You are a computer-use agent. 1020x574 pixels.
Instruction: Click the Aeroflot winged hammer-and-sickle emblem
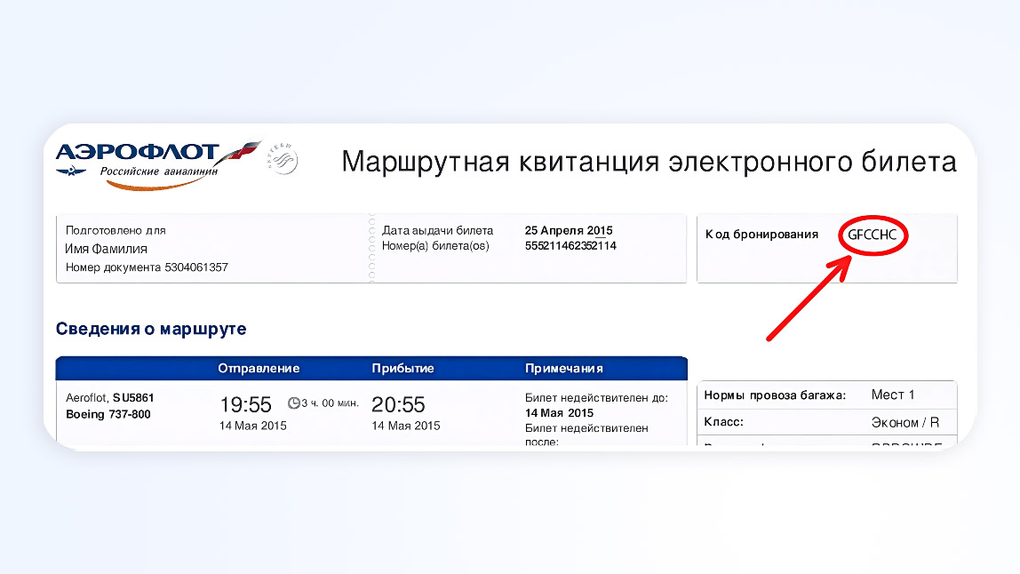[71, 170]
